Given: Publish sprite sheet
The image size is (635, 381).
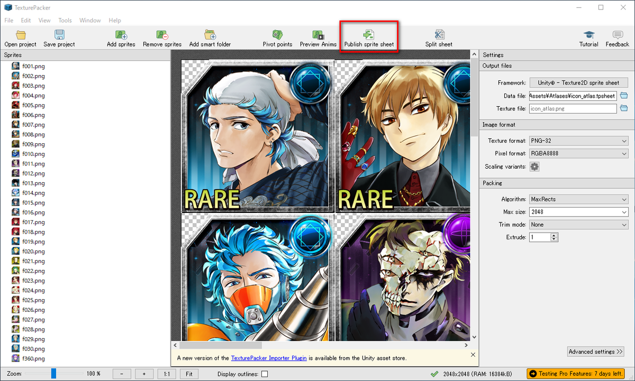Looking at the screenshot, I should pyautogui.click(x=369, y=39).
